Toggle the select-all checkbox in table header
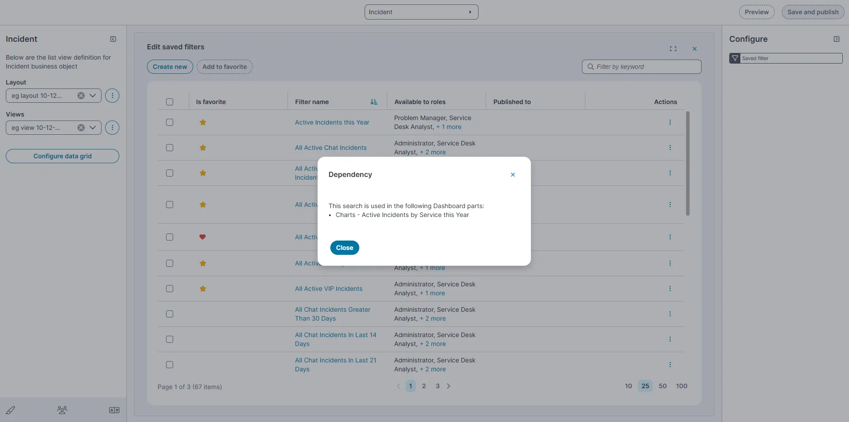The image size is (849, 422). coord(170,102)
